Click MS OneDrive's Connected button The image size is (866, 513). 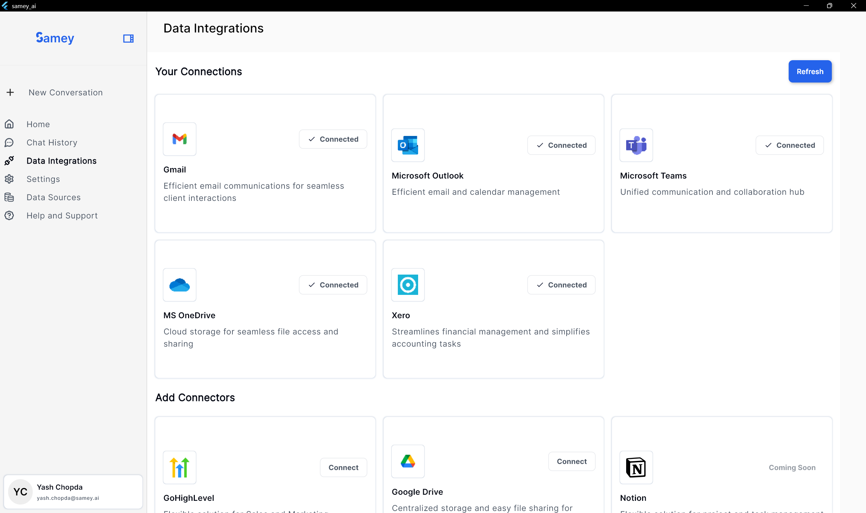coord(333,285)
